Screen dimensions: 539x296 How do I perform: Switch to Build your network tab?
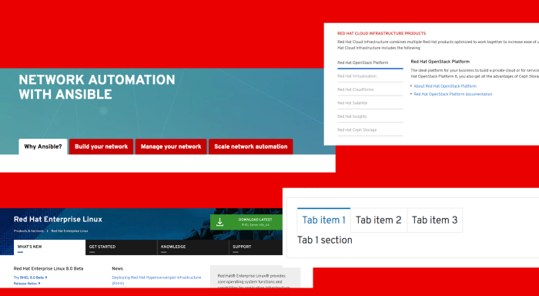101,146
